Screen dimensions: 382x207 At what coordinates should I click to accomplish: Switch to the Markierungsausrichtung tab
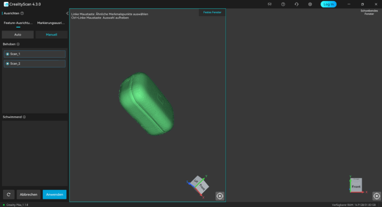point(51,23)
